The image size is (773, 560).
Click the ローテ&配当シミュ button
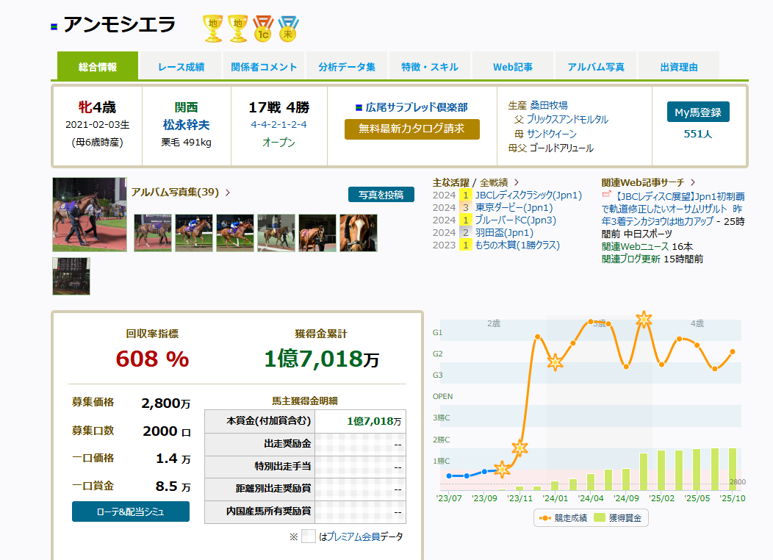point(131,511)
